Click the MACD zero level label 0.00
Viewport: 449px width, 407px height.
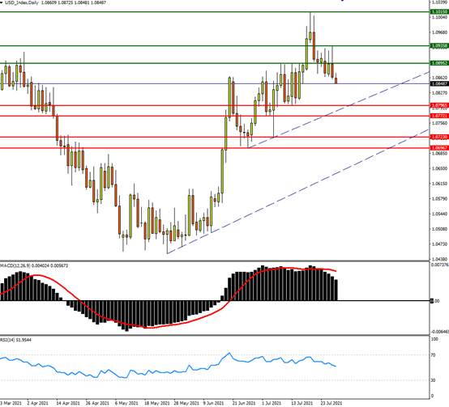(435, 301)
